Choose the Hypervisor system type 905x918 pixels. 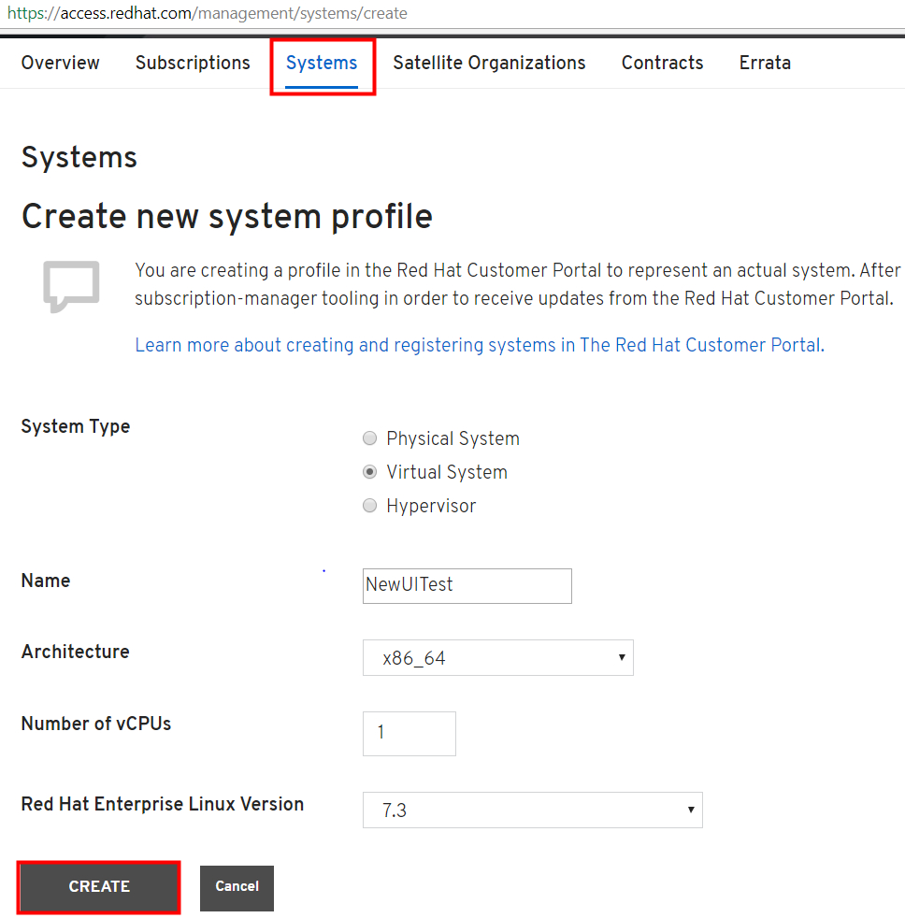[370, 506]
